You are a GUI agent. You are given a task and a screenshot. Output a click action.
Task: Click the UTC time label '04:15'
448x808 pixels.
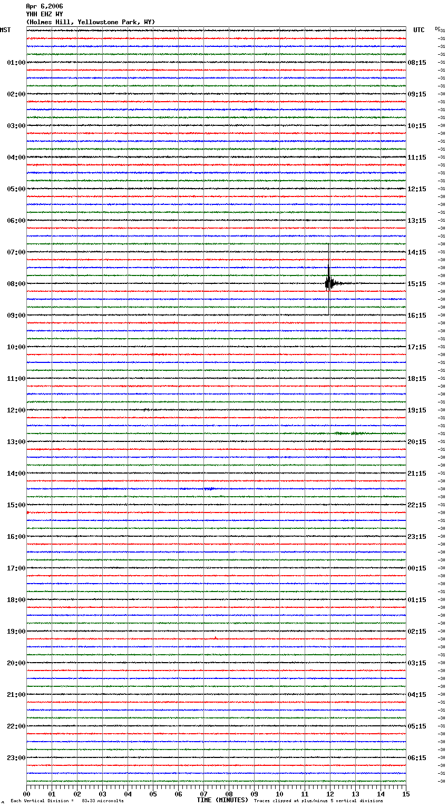[x=417, y=695]
